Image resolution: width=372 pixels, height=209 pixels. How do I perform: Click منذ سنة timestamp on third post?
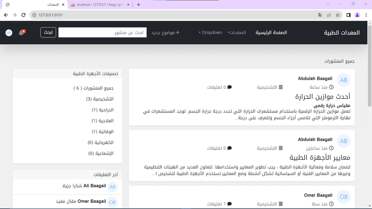pos(320,204)
